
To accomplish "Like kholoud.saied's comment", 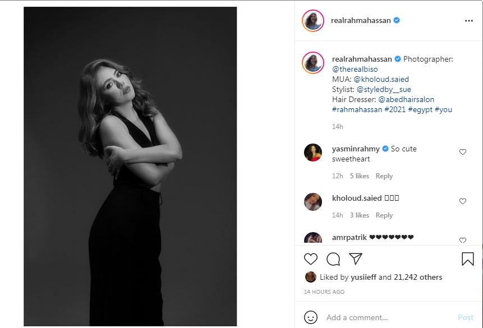I will (x=463, y=201).
